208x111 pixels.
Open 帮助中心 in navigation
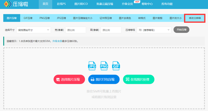click(147, 4)
